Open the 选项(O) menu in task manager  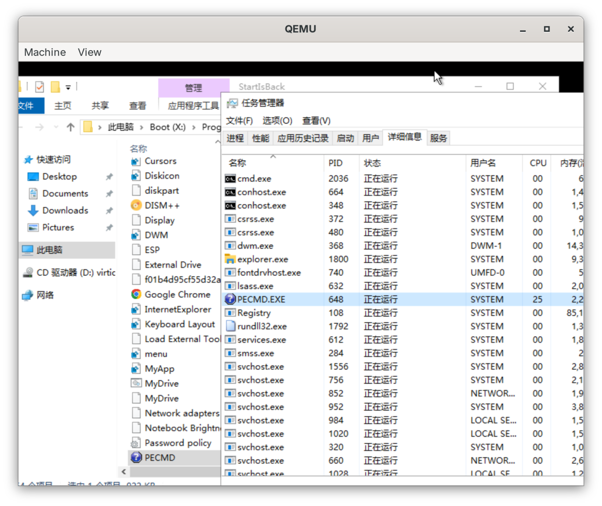click(x=277, y=121)
